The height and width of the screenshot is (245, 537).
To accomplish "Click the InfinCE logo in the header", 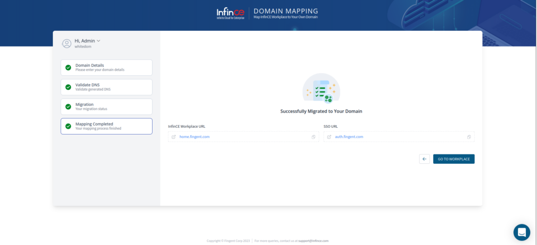I will (x=231, y=13).
